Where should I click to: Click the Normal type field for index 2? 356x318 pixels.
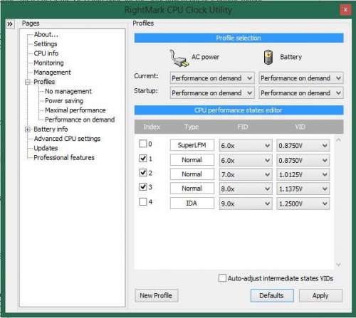click(x=192, y=174)
